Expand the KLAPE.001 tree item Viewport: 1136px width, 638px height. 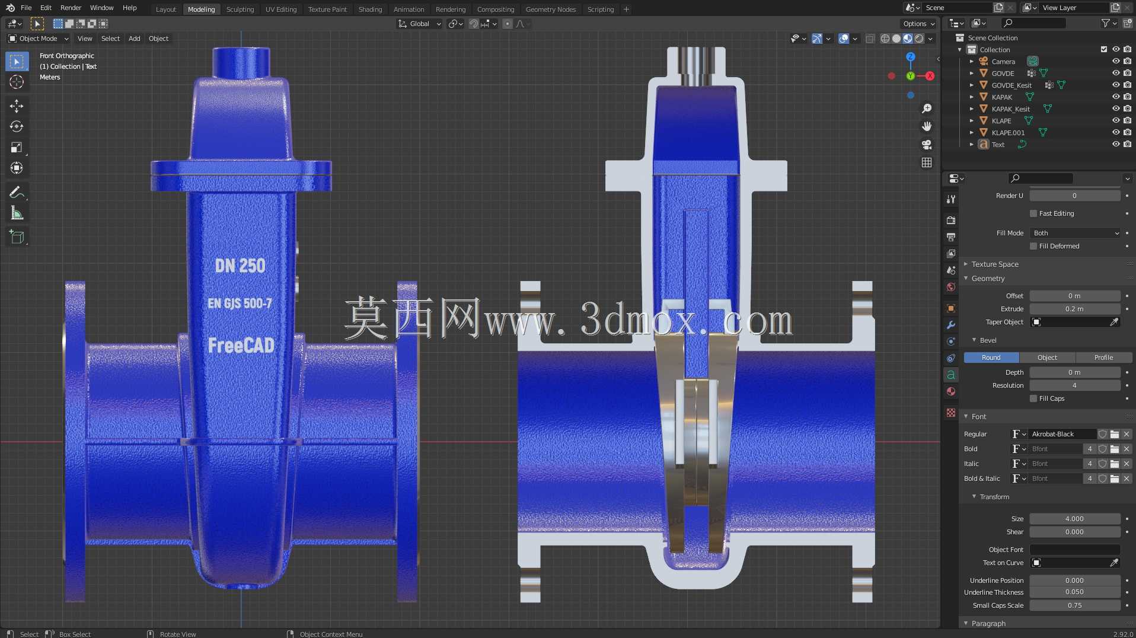971,133
